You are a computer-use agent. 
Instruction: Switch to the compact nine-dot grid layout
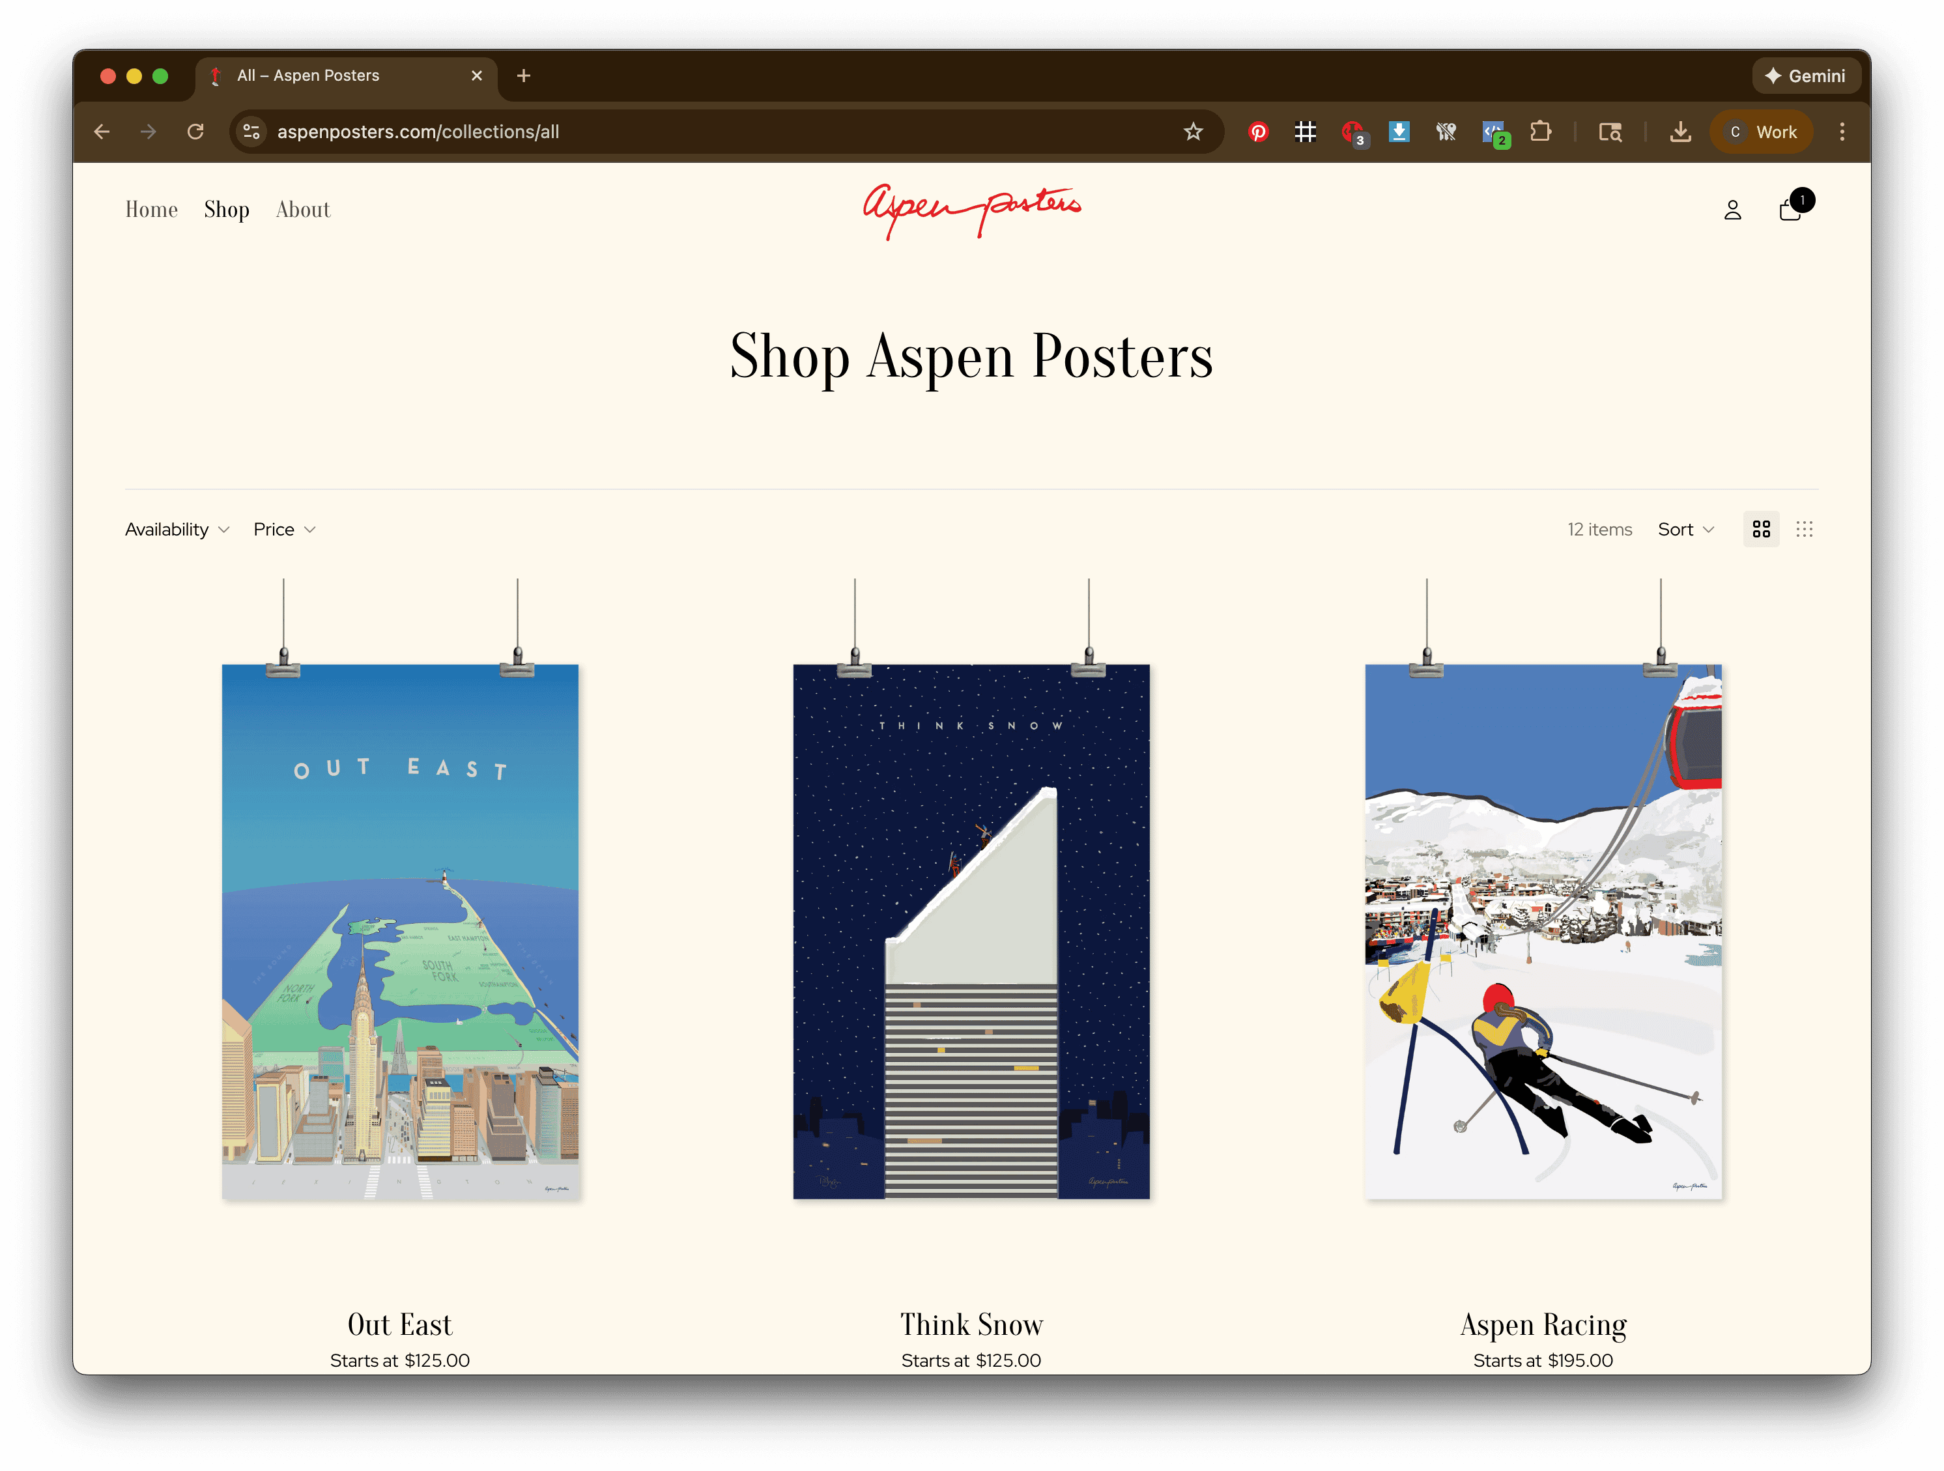point(1806,528)
